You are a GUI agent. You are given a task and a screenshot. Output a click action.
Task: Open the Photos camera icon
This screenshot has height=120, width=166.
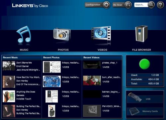pyautogui.click(x=62, y=34)
